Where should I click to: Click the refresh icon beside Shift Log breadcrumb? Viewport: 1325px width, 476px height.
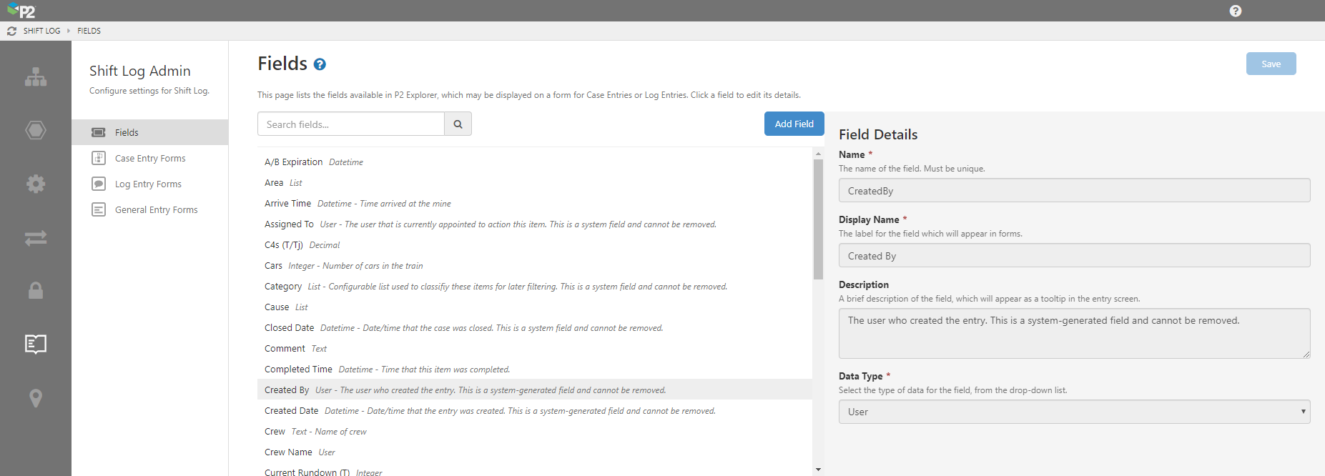(11, 31)
